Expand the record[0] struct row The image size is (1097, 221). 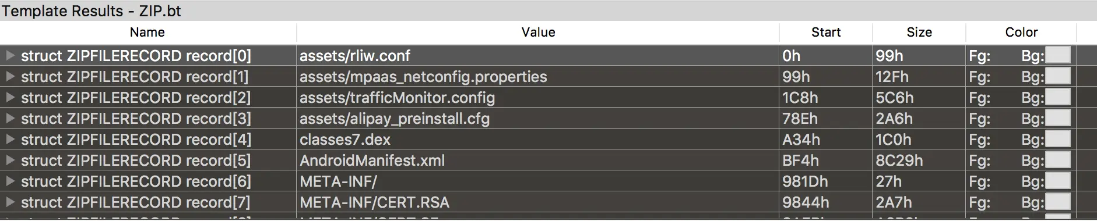pos(10,56)
